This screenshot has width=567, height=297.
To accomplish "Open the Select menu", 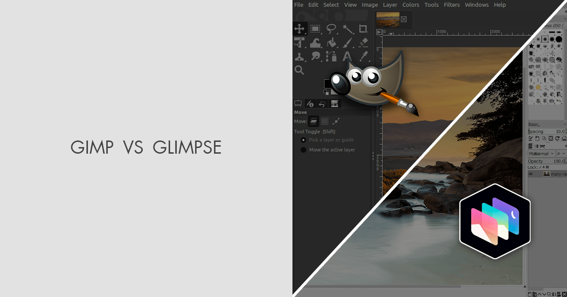I will coord(331,5).
